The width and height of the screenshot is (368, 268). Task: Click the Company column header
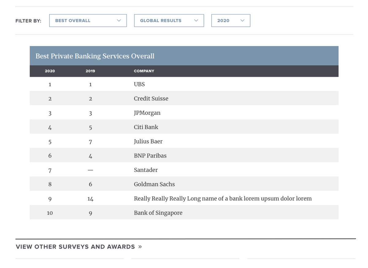pyautogui.click(x=144, y=71)
